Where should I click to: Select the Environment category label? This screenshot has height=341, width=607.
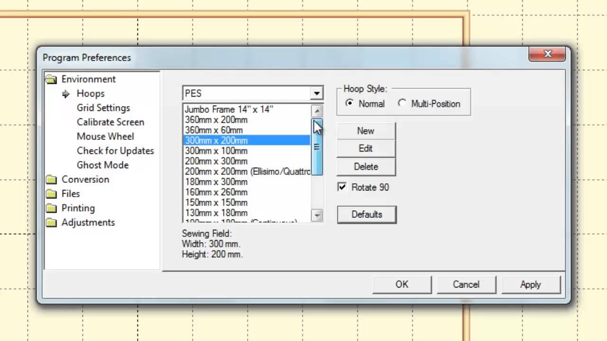[x=89, y=79]
